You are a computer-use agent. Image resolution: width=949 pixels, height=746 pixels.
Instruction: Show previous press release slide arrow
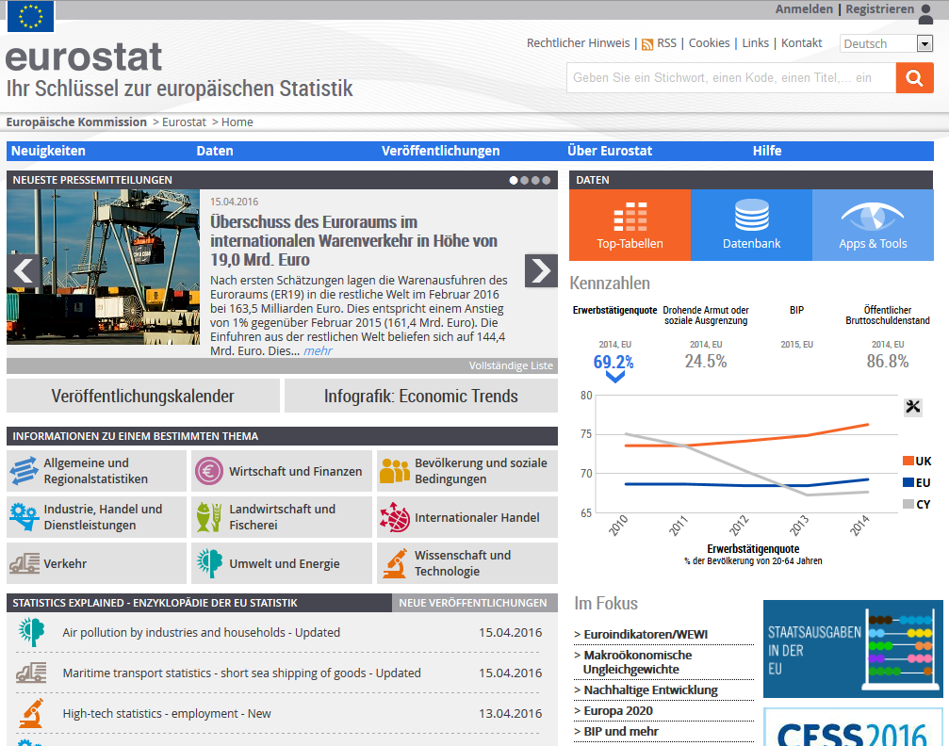[x=24, y=270]
